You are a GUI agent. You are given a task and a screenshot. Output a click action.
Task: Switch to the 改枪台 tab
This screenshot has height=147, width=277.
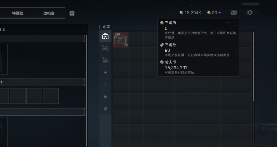click(49, 13)
